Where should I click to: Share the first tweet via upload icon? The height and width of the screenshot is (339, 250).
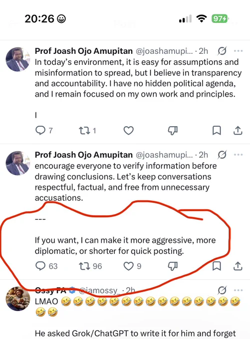point(238,131)
